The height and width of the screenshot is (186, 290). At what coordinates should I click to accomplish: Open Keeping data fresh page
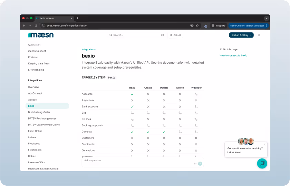tap(39, 63)
